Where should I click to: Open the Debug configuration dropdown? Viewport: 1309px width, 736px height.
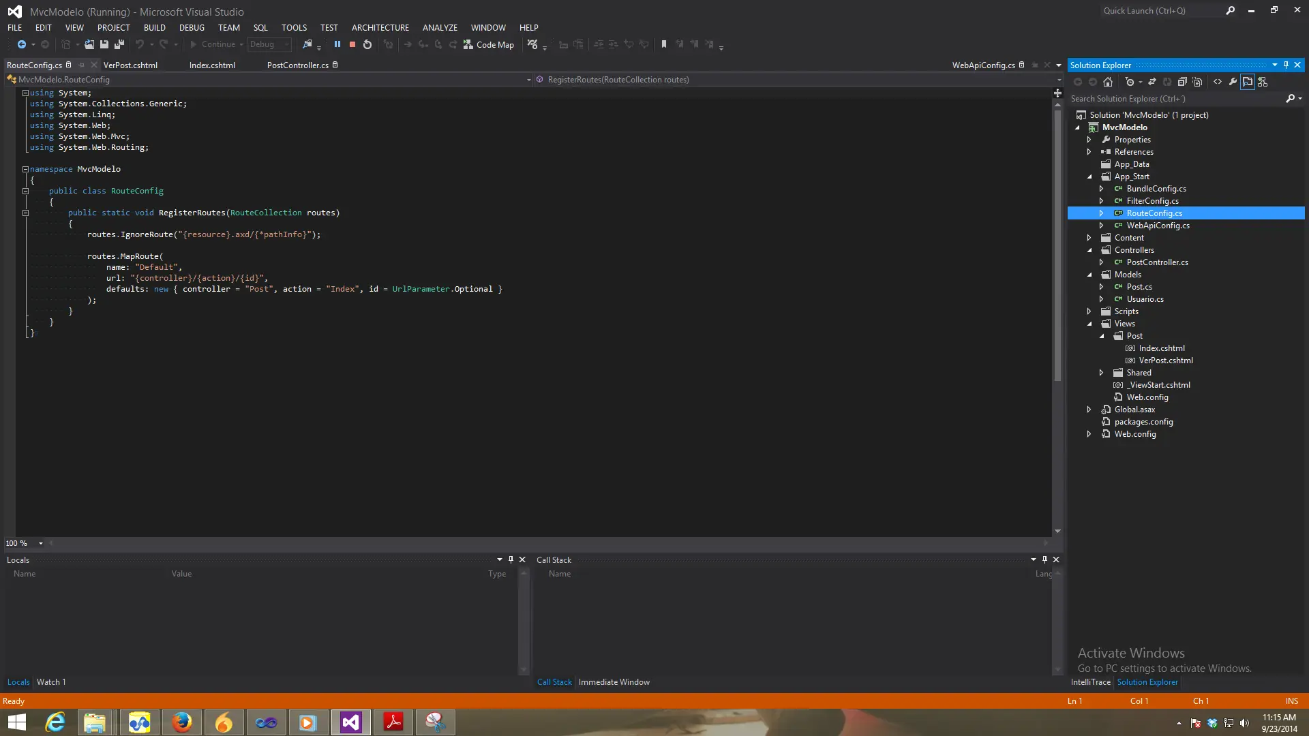point(270,44)
